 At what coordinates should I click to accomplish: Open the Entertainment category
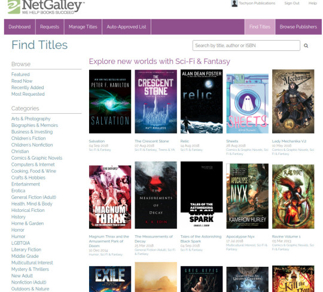coord(26,184)
